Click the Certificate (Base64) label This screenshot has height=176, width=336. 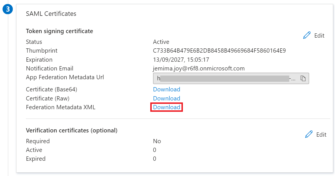(x=51, y=89)
